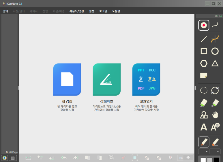
Task: Toggle the single panel layout icon
Action: tap(221, 16)
